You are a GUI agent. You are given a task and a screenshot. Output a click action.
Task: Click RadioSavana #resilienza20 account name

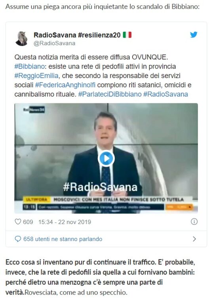click(77, 35)
